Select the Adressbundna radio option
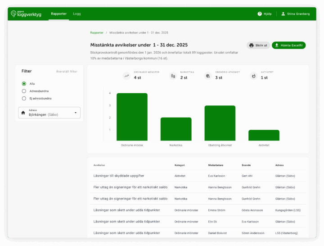Viewport: 324px width, 246px height. 24,91
